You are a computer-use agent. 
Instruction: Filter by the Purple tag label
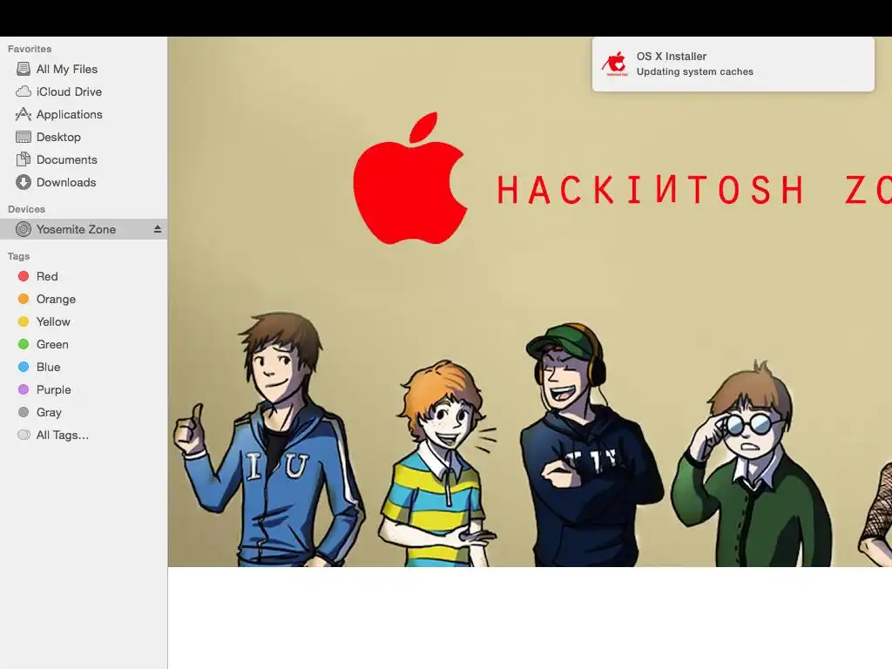tap(53, 389)
